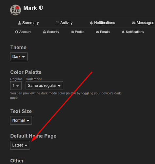
Task: Click the Emails envelope icon
Action: [97, 32]
